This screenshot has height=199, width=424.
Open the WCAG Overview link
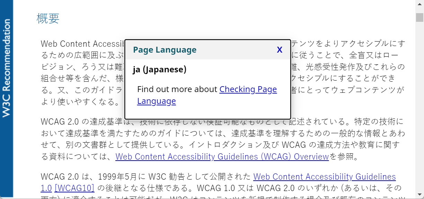click(x=222, y=157)
